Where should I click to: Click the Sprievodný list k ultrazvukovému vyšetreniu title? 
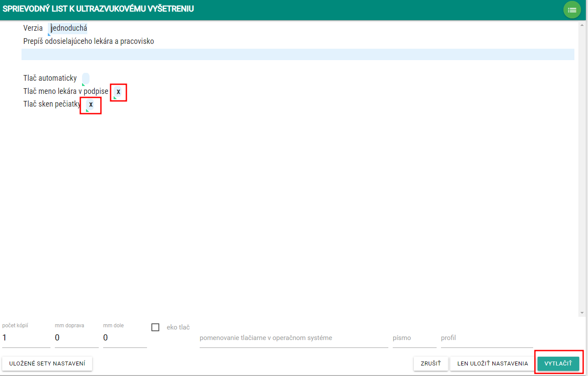pyautogui.click(x=98, y=9)
